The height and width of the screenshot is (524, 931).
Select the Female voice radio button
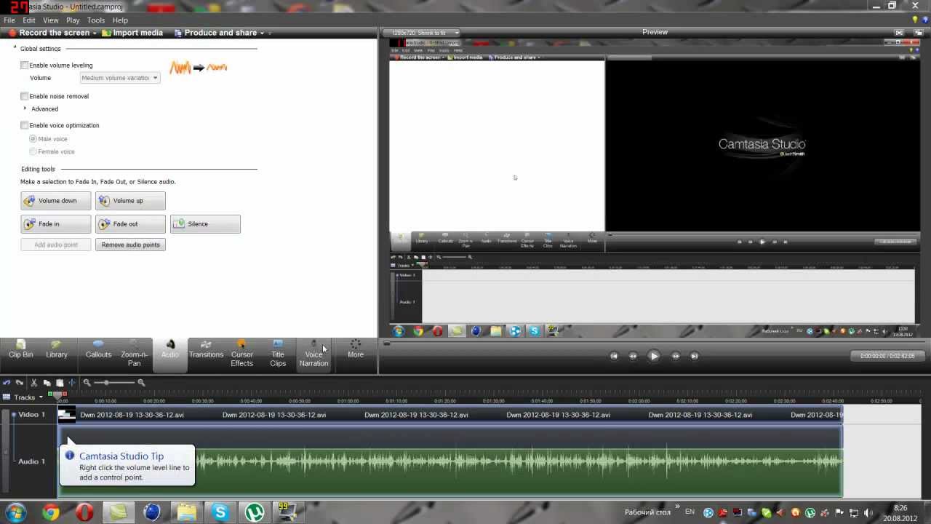[33, 151]
